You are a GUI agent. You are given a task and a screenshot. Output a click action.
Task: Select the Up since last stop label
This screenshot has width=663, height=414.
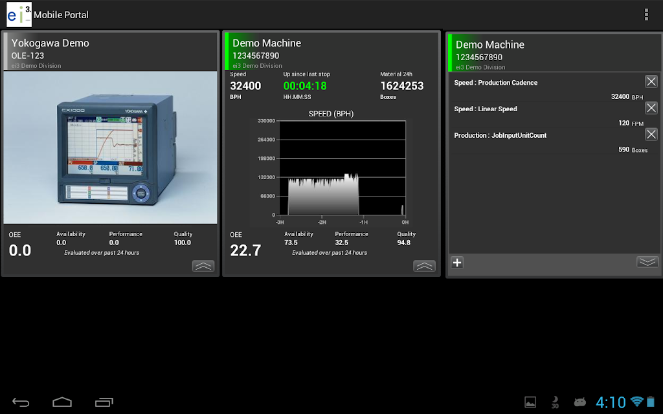coord(306,74)
